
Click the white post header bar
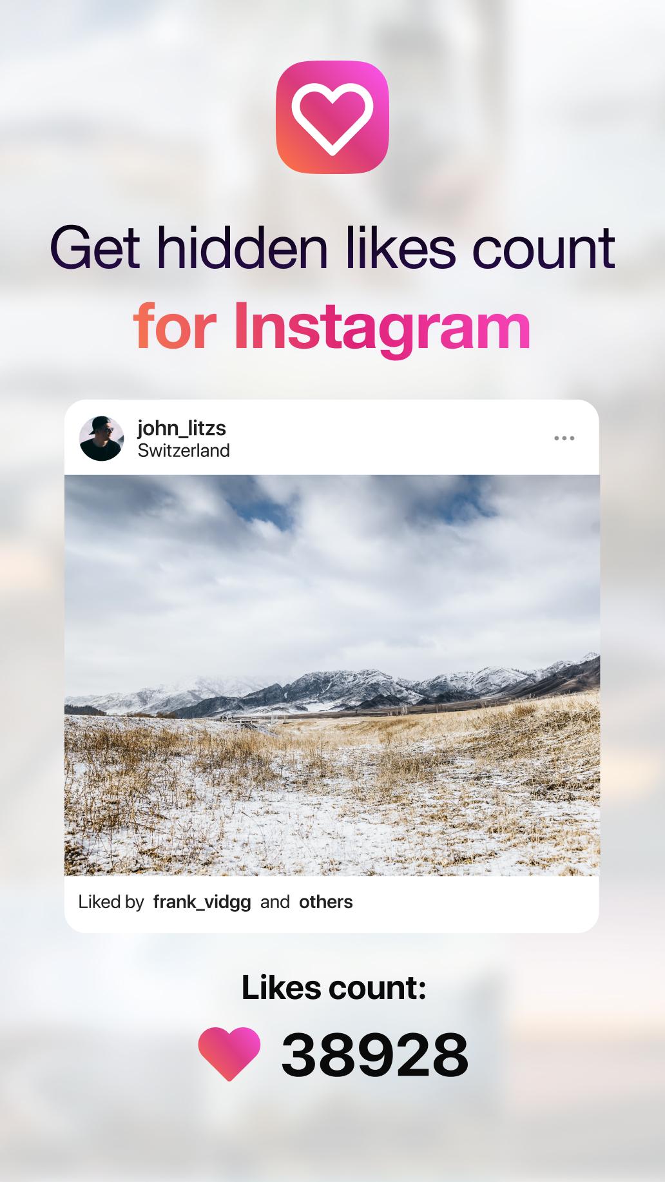coord(332,438)
